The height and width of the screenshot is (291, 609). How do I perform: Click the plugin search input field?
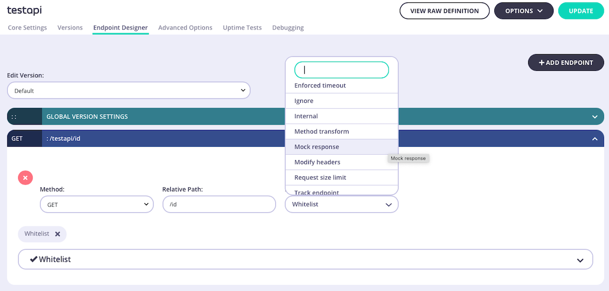click(341, 69)
